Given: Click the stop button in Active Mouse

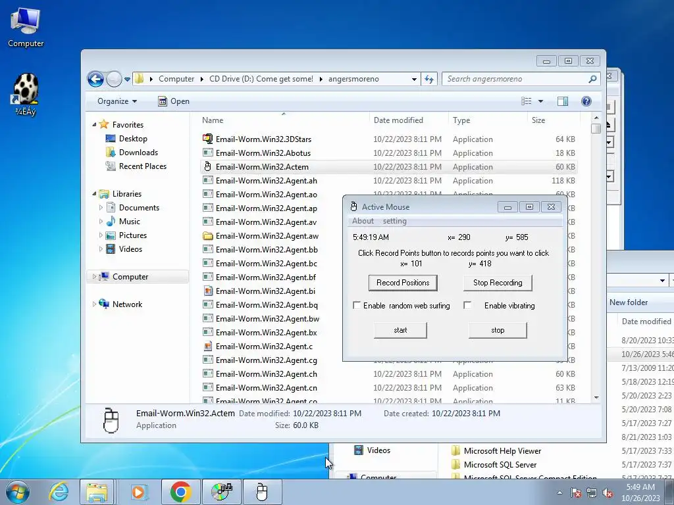Looking at the screenshot, I should tap(498, 330).
